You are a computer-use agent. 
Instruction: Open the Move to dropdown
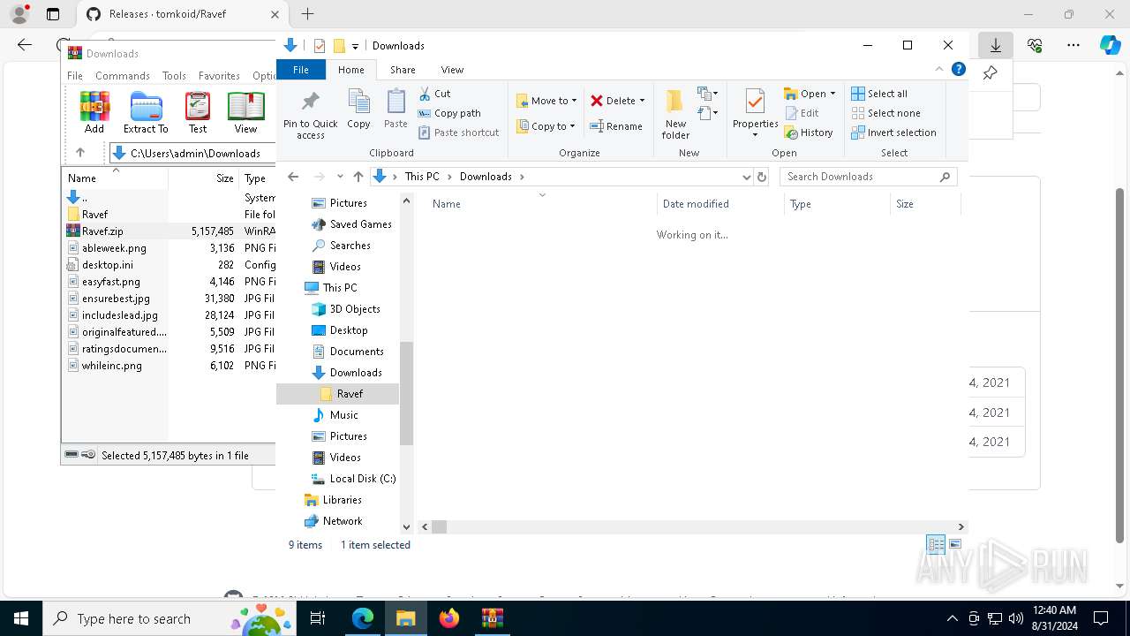point(546,101)
